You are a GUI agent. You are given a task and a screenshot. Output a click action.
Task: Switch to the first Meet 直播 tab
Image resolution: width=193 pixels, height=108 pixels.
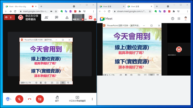click(x=111, y=6)
